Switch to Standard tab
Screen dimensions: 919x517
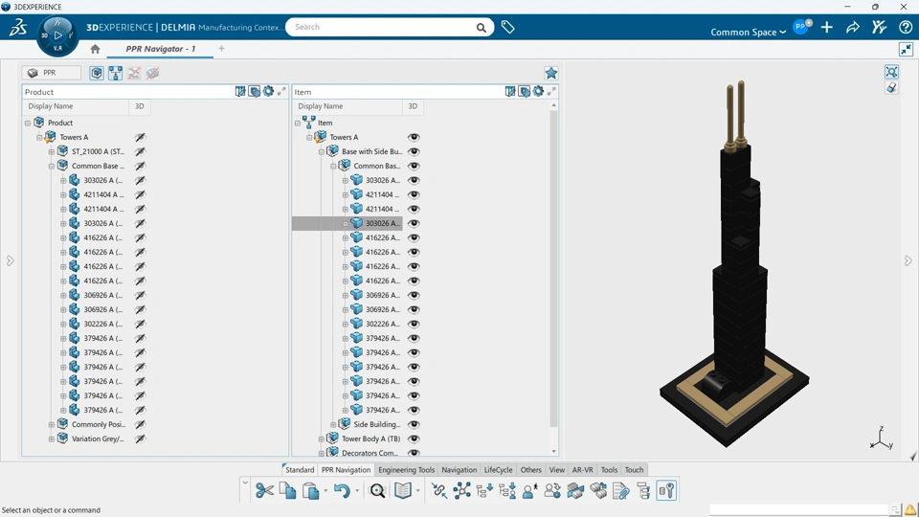point(300,469)
